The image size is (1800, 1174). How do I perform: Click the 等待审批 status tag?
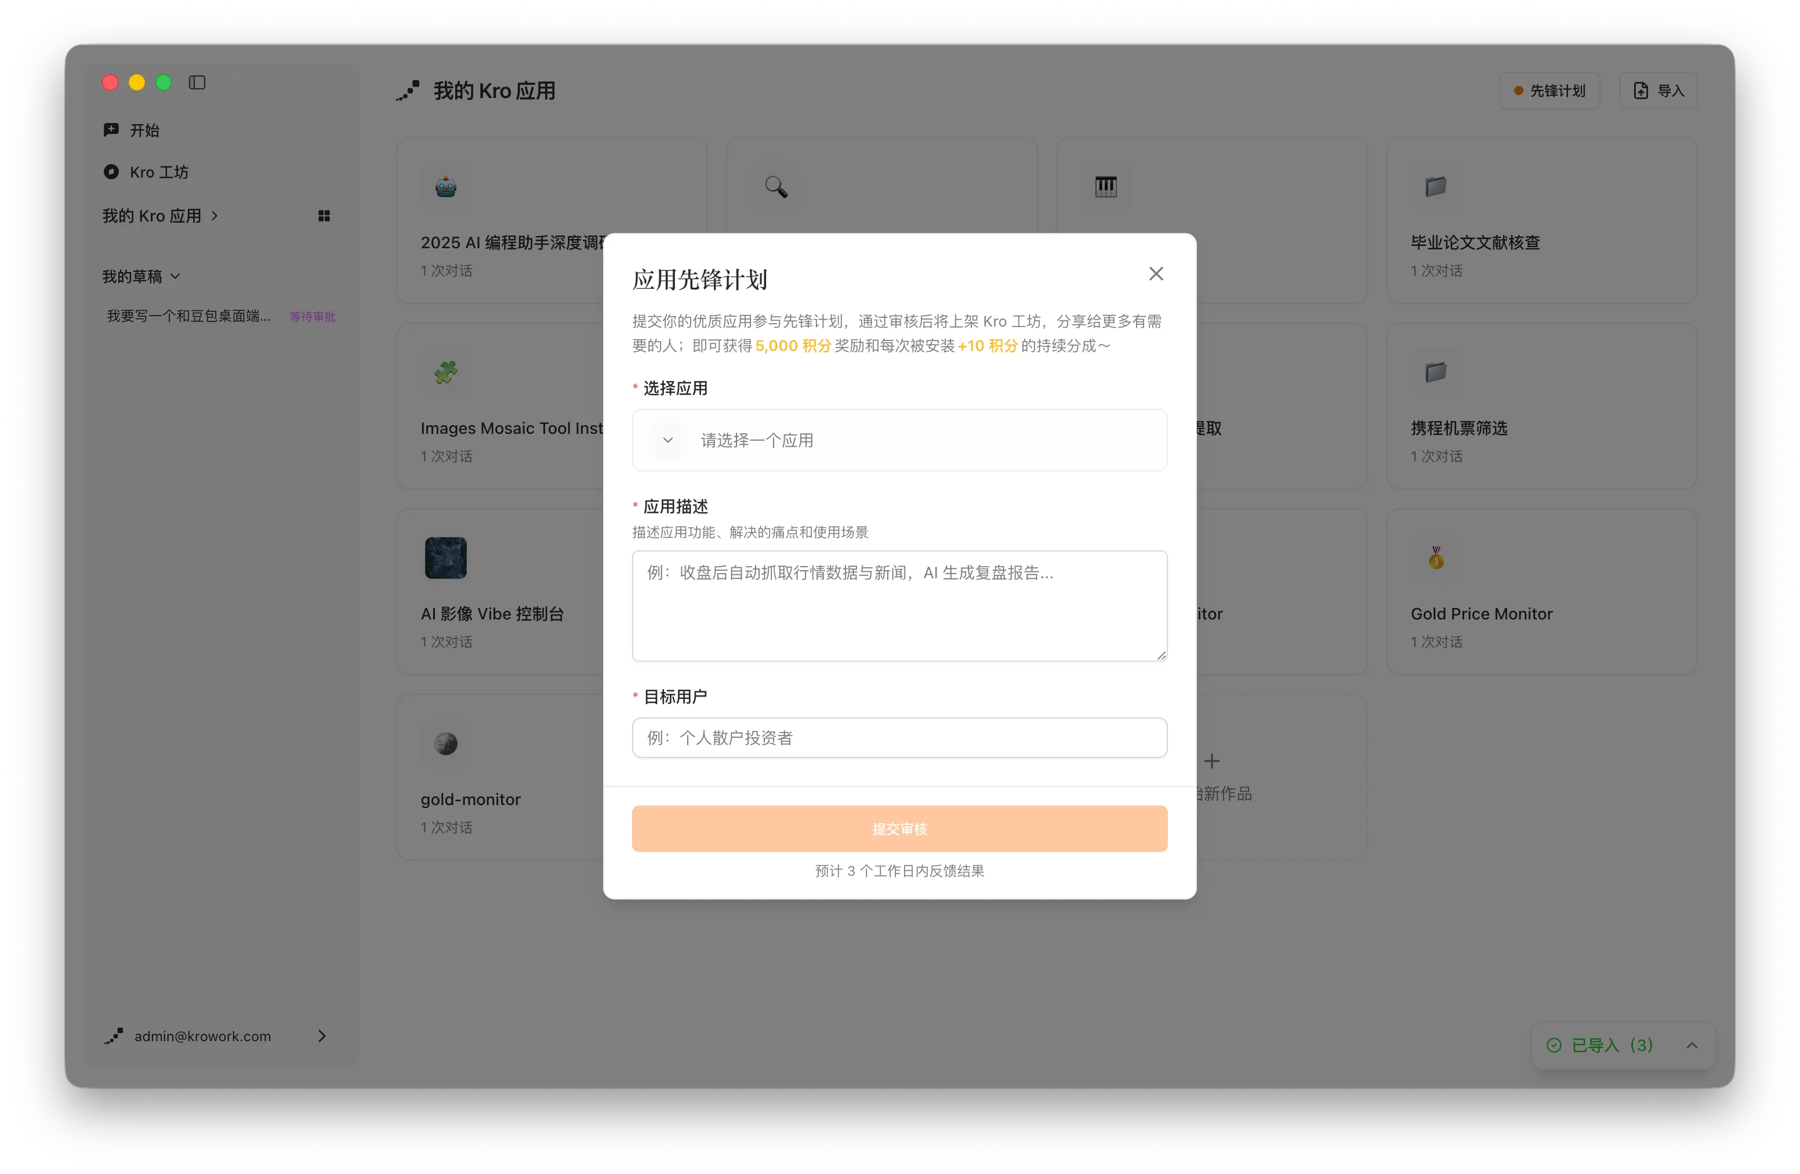(x=313, y=316)
